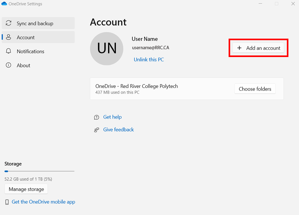Image resolution: width=299 pixels, height=215 pixels.
Task: Click the bell icon beside Notifications
Action: pos(8,51)
